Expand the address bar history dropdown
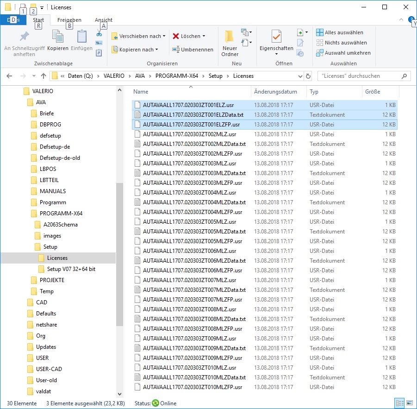 click(x=299, y=76)
